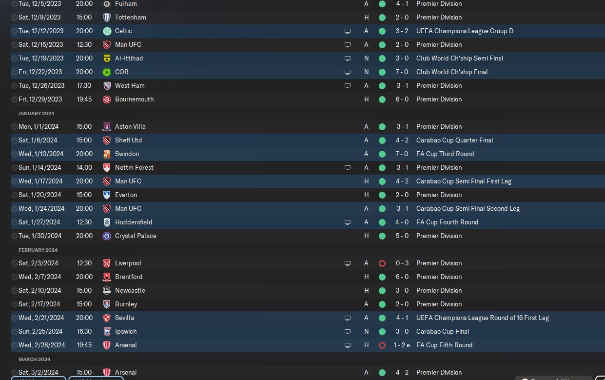Click Carabao Cup Semi Final Second Leg competition
The height and width of the screenshot is (380, 605).
click(x=468, y=208)
